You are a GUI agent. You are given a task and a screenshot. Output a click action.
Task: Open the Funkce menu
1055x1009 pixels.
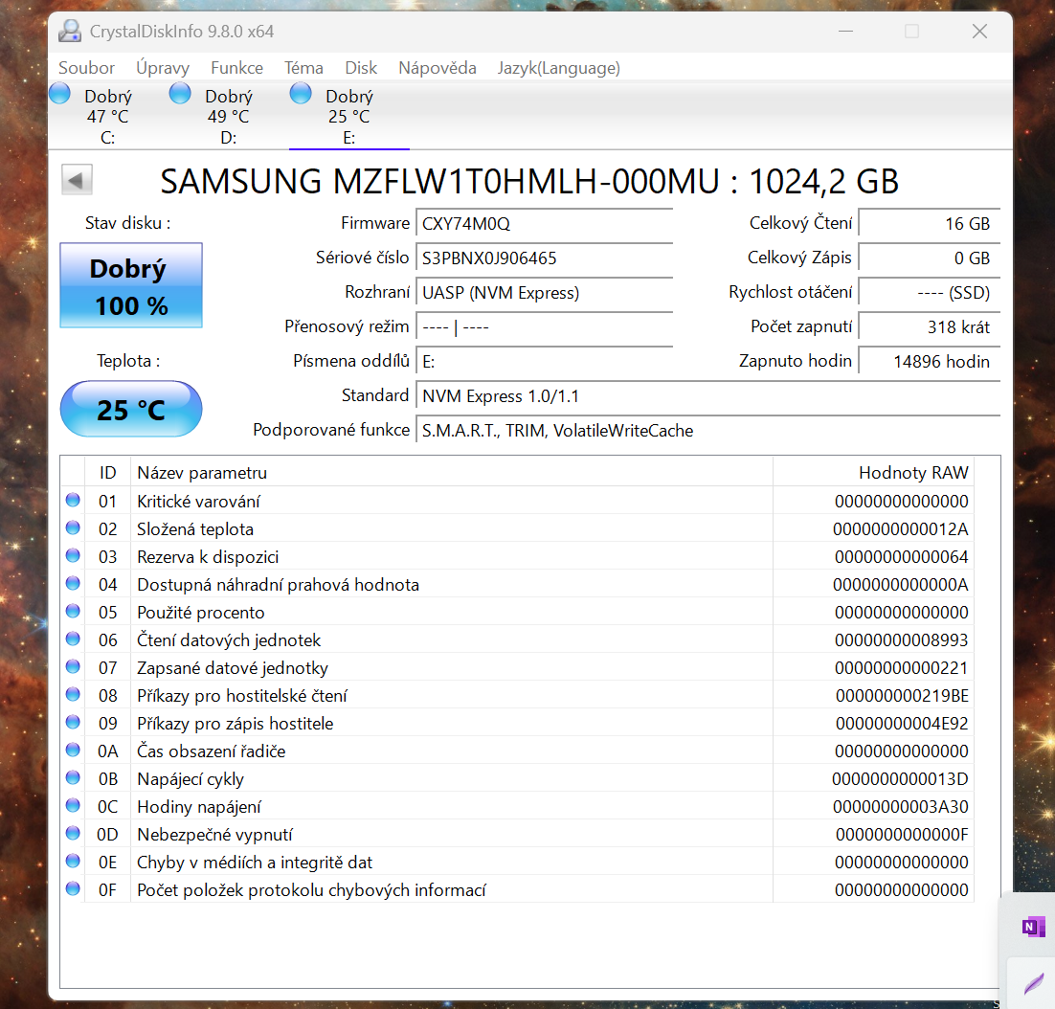[236, 67]
